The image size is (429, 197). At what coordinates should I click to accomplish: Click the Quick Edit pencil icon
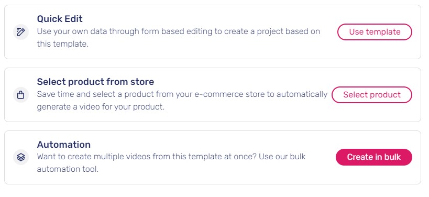(21, 32)
